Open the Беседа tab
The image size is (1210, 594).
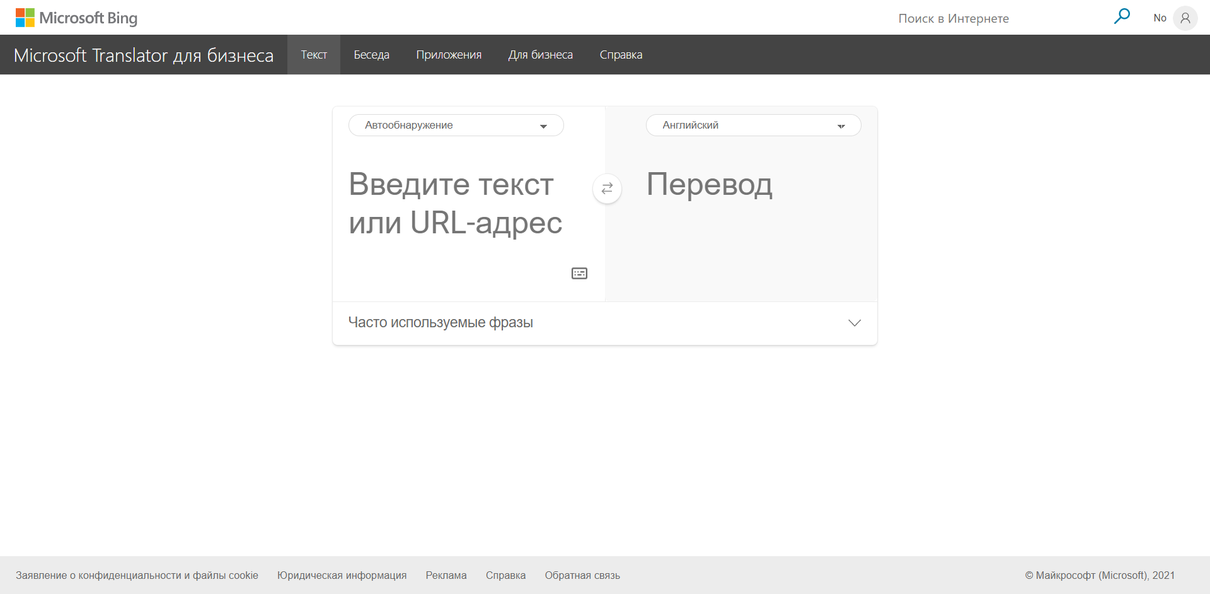[371, 55]
